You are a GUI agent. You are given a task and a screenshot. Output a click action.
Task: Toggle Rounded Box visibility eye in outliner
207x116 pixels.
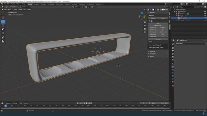[x=205, y=18]
